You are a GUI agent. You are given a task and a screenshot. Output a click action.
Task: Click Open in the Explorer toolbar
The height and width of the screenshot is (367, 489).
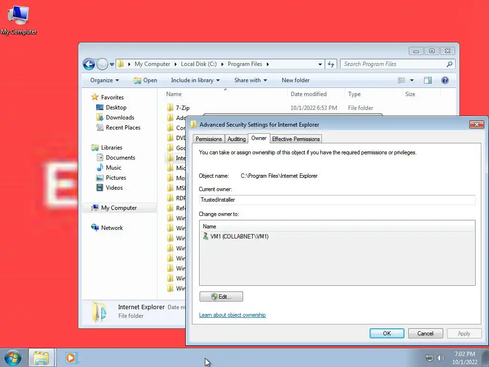pos(145,80)
